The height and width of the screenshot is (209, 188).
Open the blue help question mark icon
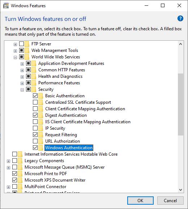pos(180,18)
